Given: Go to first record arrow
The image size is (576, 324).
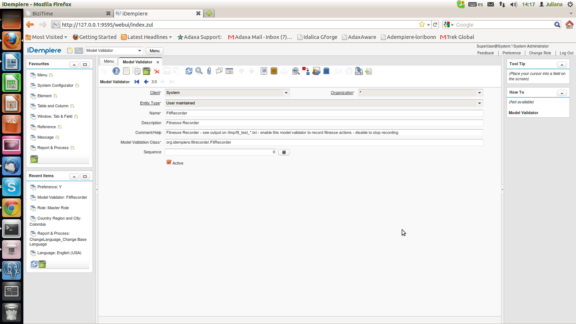Looking at the screenshot, I should point(137,82).
